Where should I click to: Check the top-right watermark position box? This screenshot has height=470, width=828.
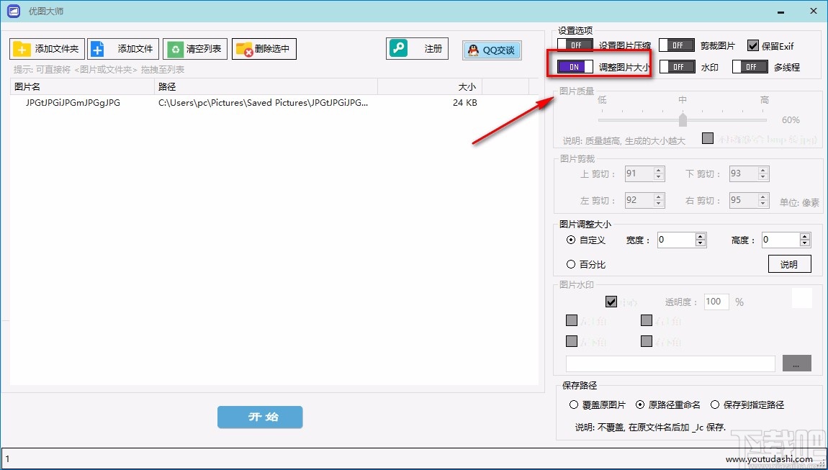click(x=647, y=320)
